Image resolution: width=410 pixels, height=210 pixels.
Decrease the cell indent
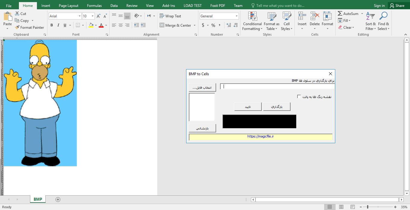[137, 25]
